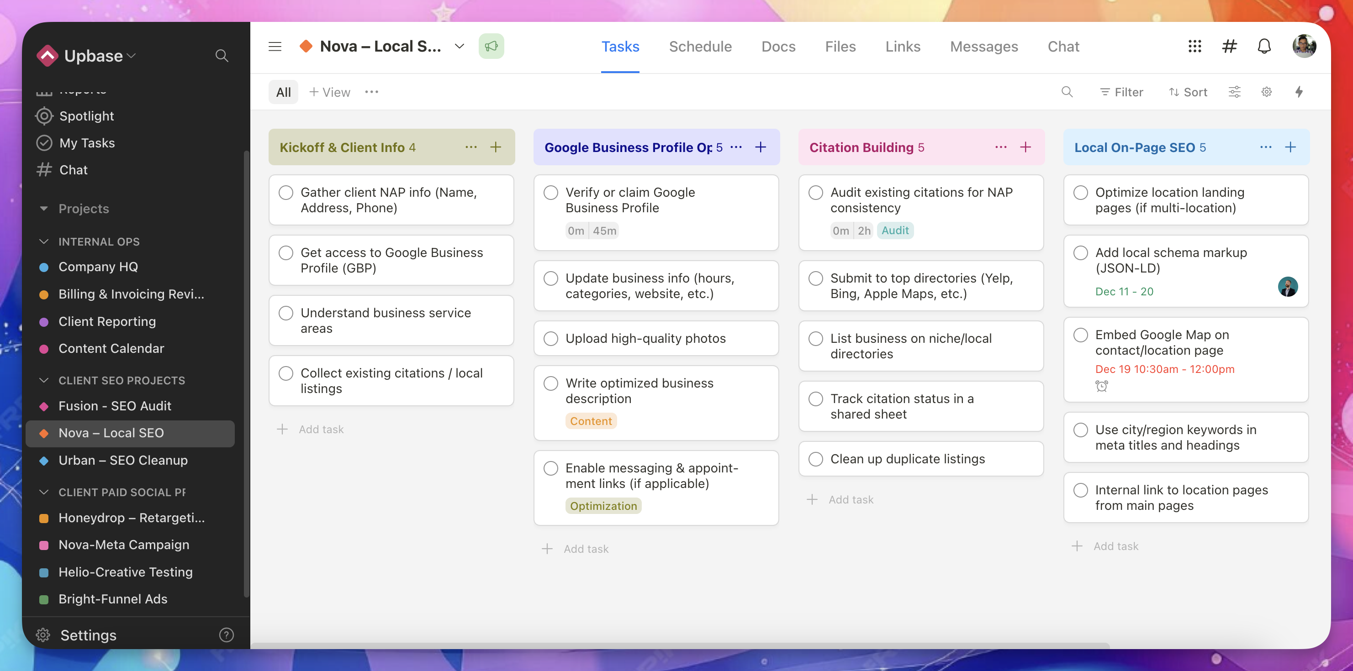Mark 'Upload high-quality photos' task complete
Image resolution: width=1353 pixels, height=671 pixels.
(x=550, y=339)
